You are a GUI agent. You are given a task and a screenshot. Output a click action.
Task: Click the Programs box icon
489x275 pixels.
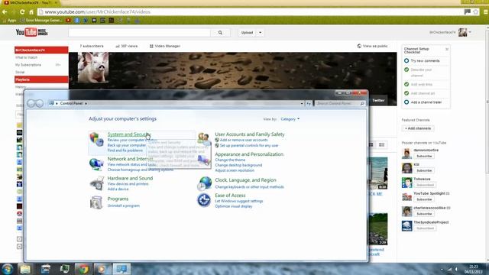pos(96,202)
